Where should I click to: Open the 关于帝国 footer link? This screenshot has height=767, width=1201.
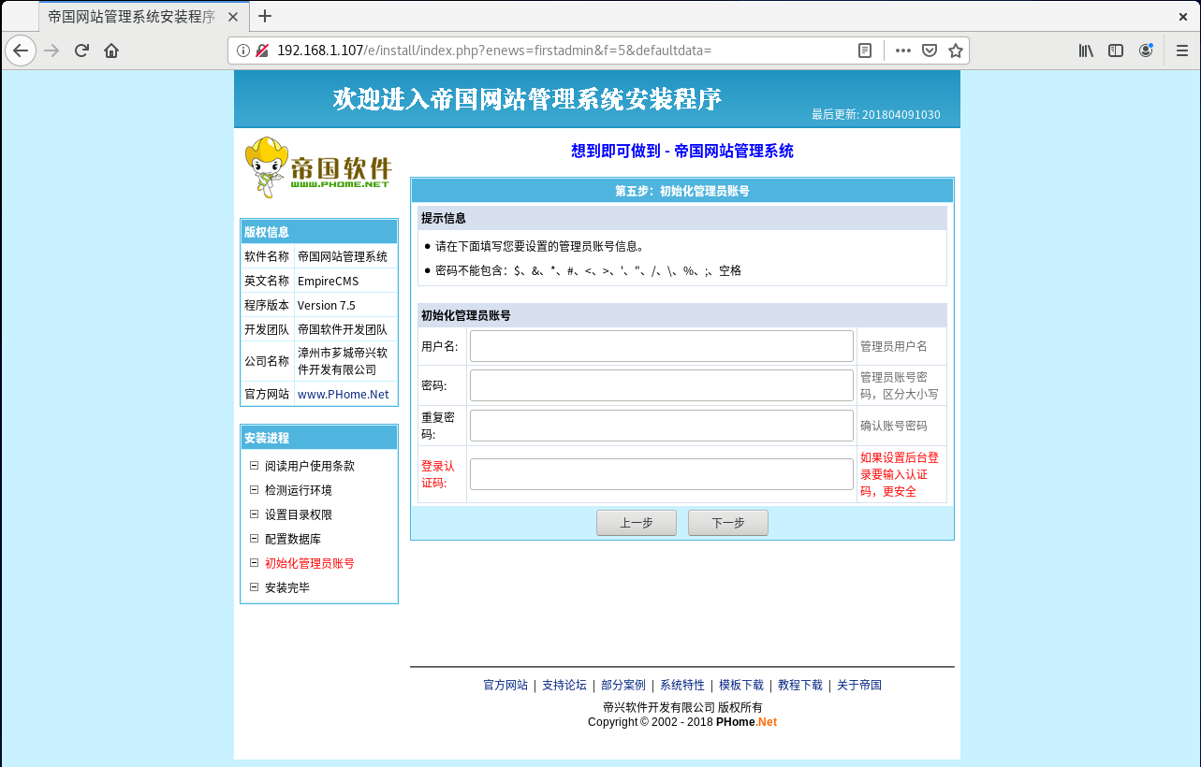[x=859, y=686]
